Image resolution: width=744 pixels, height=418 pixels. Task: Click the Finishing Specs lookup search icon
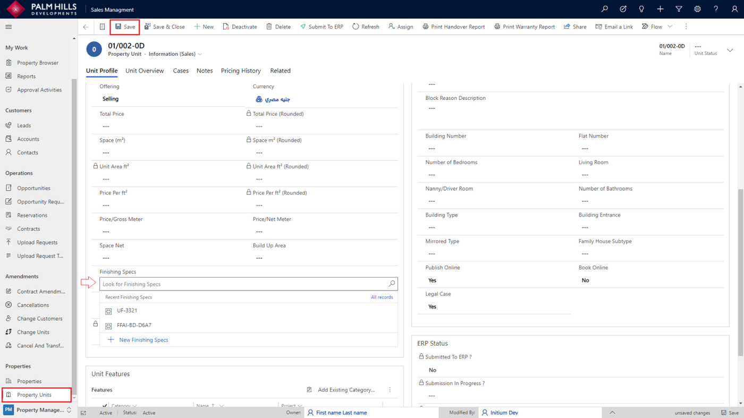[x=392, y=284]
